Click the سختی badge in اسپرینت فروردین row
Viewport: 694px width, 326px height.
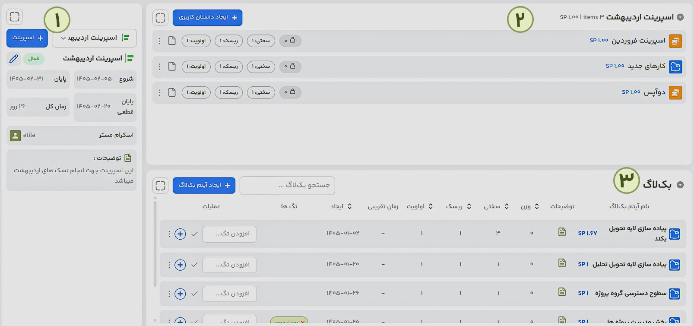[261, 41]
